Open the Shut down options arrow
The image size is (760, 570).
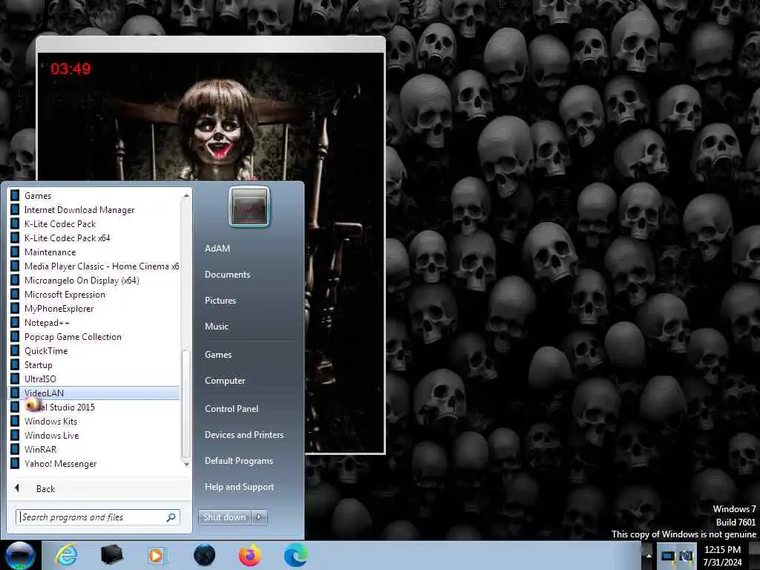pos(259,517)
